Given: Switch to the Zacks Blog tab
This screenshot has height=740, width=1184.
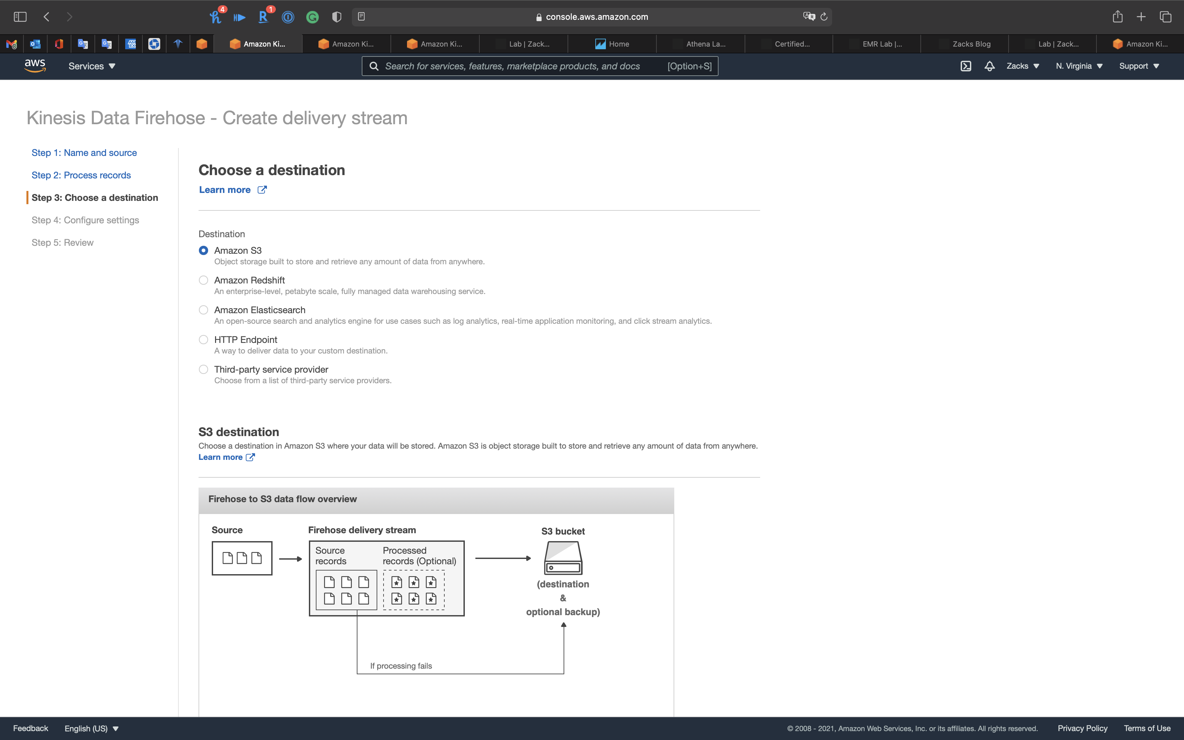Looking at the screenshot, I should 971,44.
